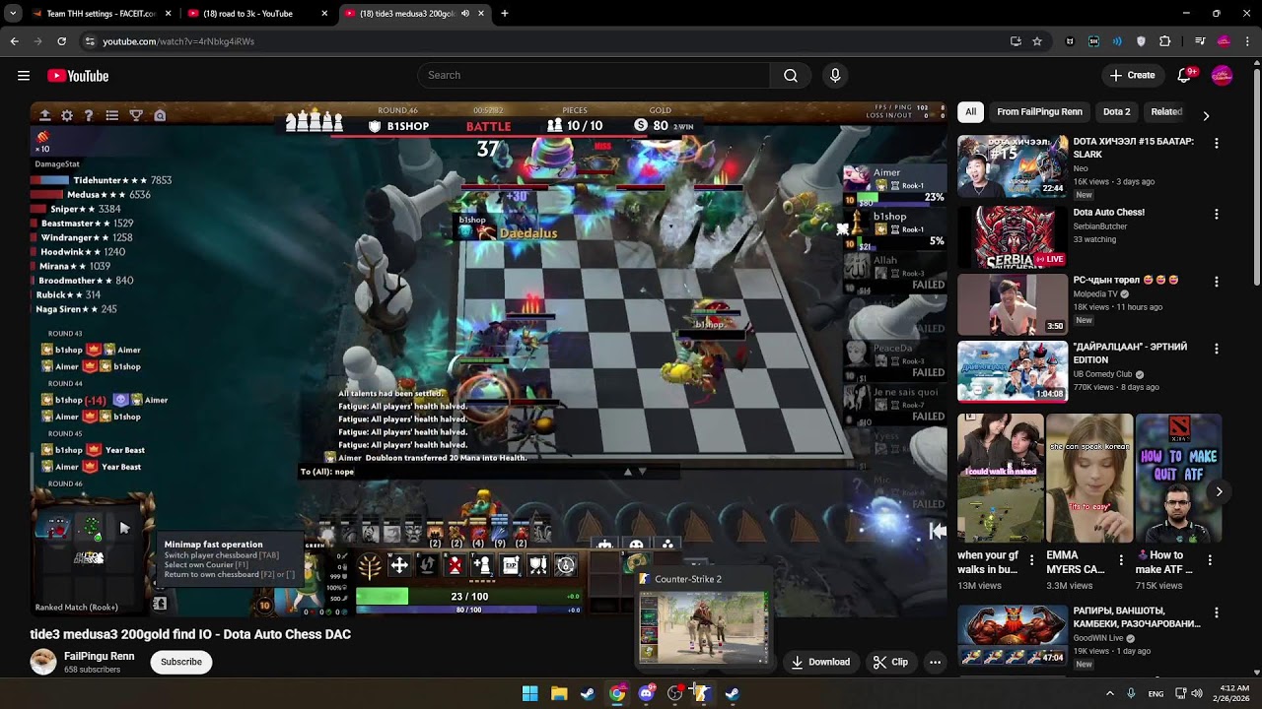This screenshot has width=1262, height=709.
Task: Bookmark this page with the star icon
Action: tap(1037, 41)
